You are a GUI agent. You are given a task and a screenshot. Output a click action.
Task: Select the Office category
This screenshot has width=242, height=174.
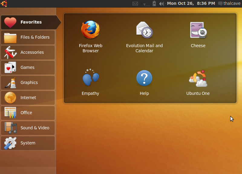click(x=28, y=113)
